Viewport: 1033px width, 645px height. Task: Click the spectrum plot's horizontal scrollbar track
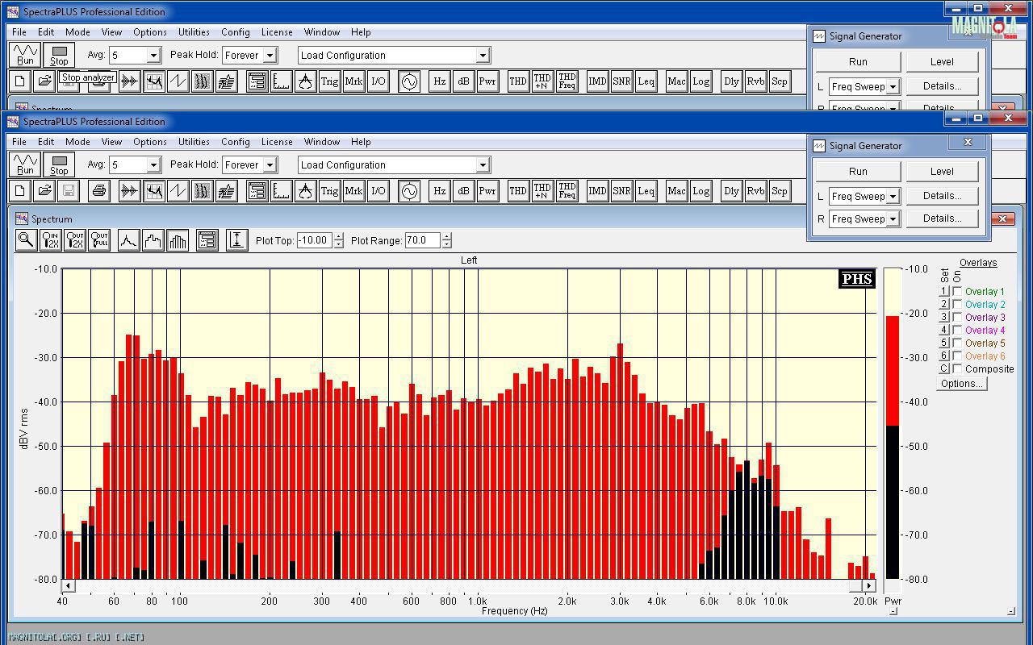(468, 586)
